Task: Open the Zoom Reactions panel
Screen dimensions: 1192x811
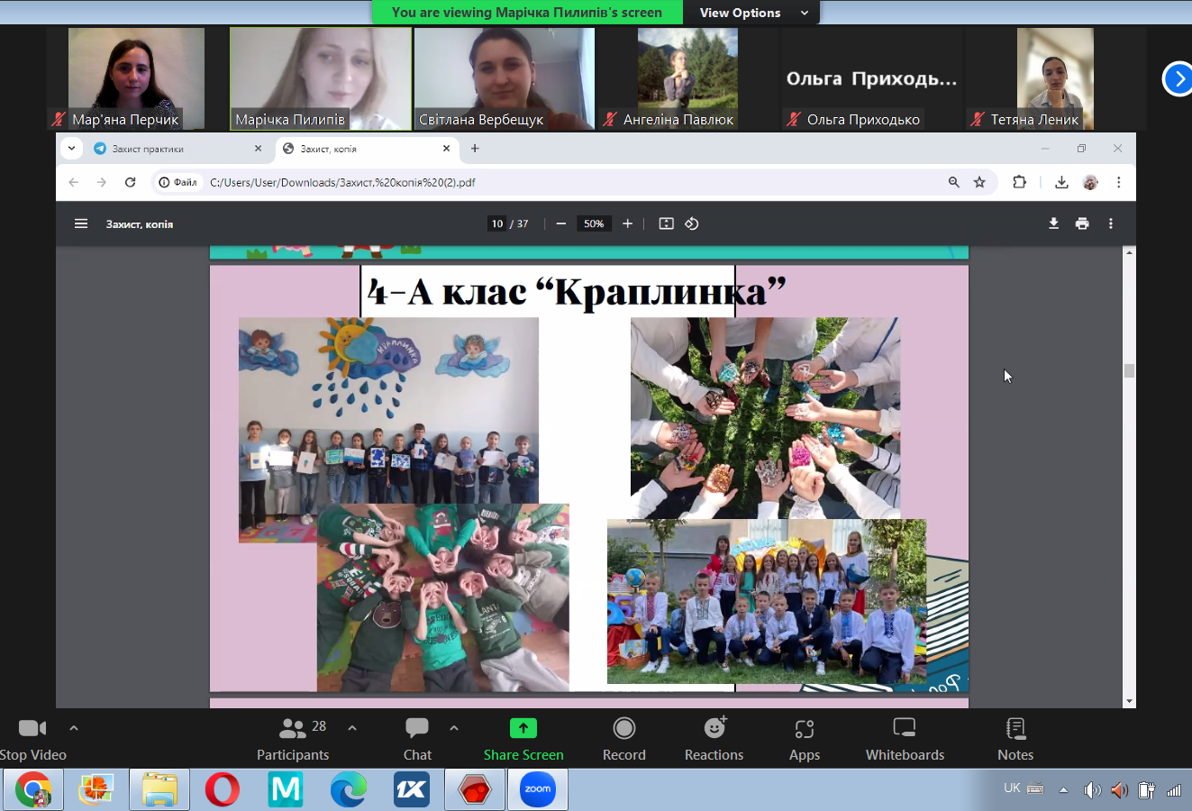Action: [x=714, y=738]
